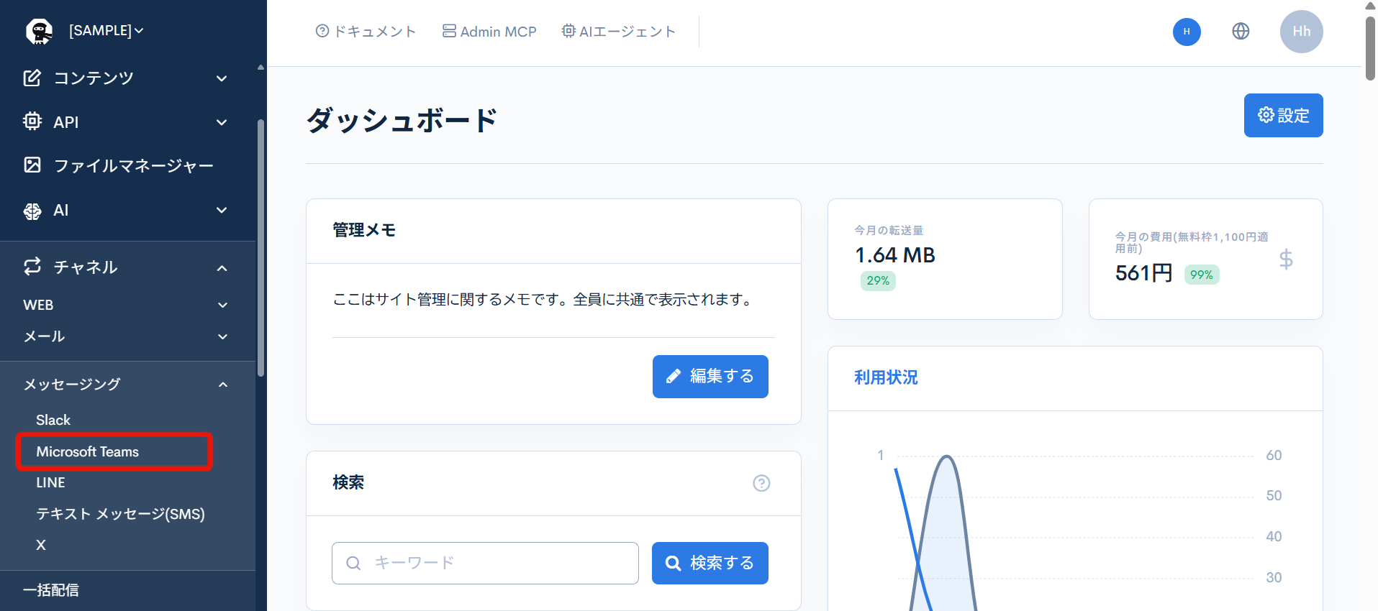Click the server icon beside Admin MCP

pyautogui.click(x=449, y=31)
